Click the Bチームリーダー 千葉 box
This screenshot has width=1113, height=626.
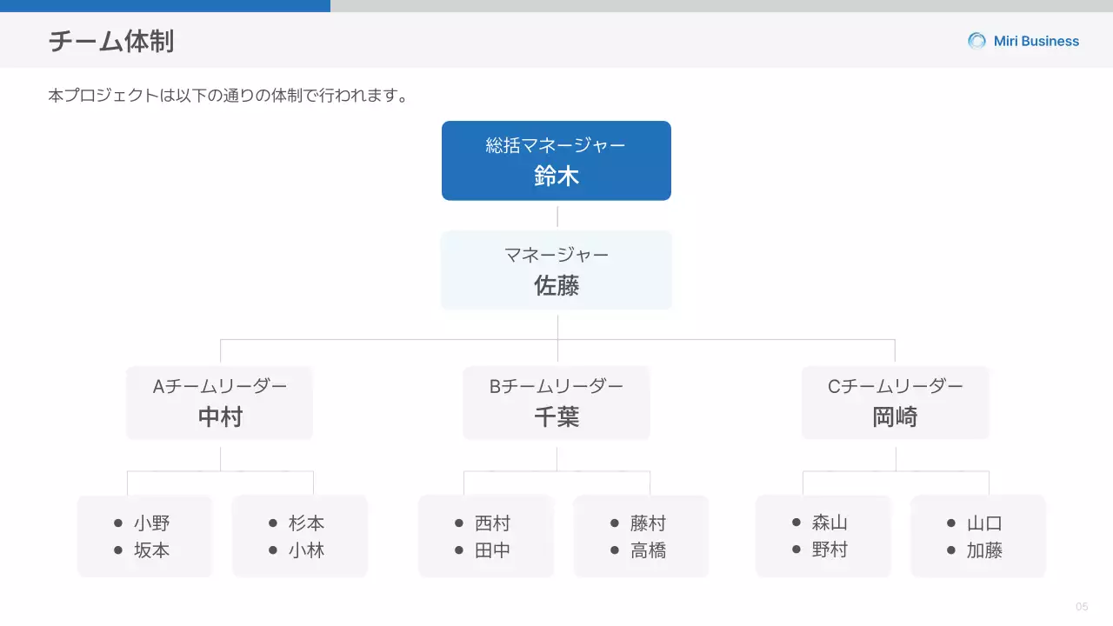pyautogui.click(x=556, y=403)
